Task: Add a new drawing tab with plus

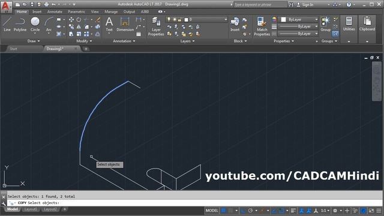Action: 86,49
